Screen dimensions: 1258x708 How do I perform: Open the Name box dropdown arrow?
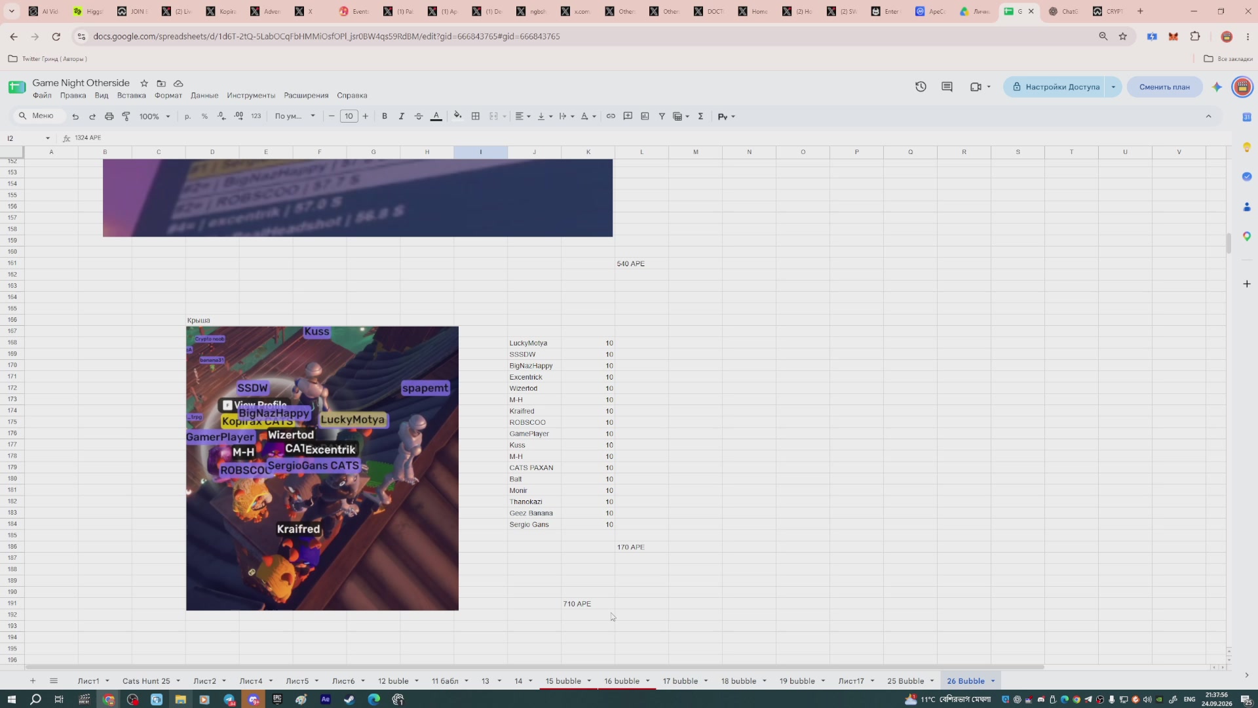click(x=48, y=138)
